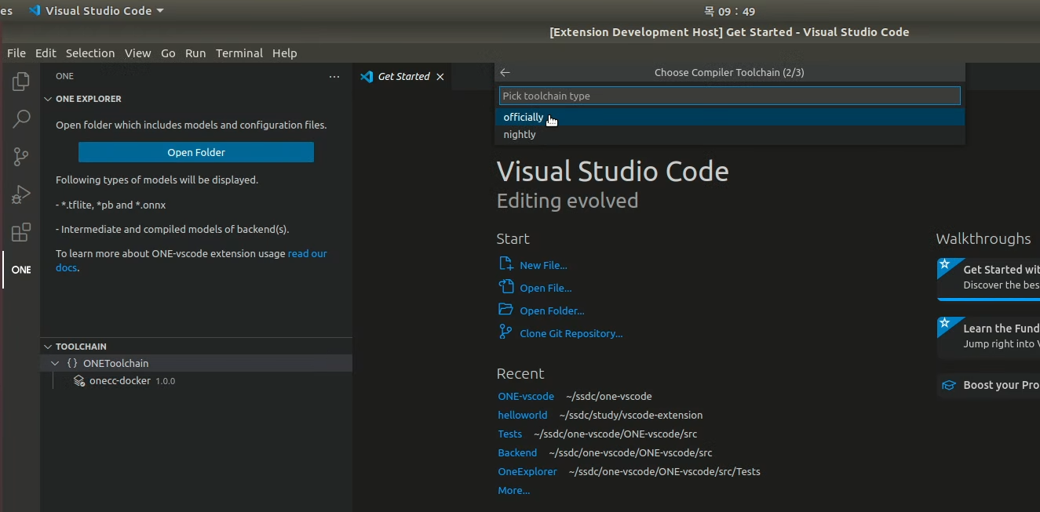This screenshot has height=512, width=1040.
Task: Activate the ONE extension sidebar icon
Action: 20,270
